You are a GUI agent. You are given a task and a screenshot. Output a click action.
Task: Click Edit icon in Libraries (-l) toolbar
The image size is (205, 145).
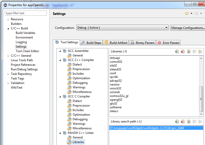pos(189,51)
